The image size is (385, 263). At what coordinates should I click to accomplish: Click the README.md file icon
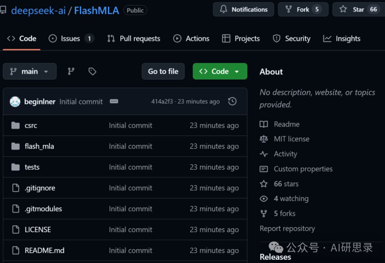pos(16,250)
